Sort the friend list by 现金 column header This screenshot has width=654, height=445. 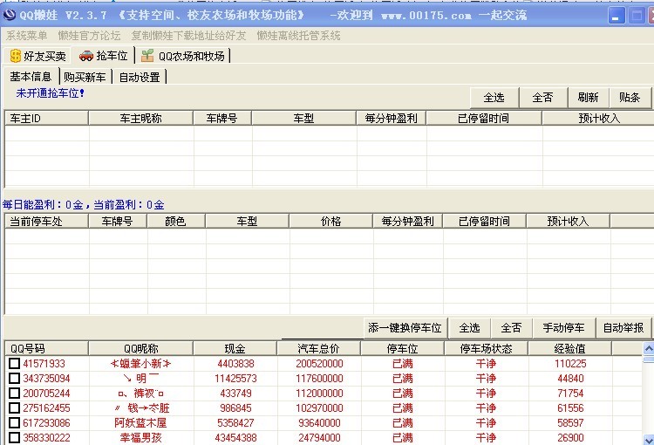tap(235, 349)
